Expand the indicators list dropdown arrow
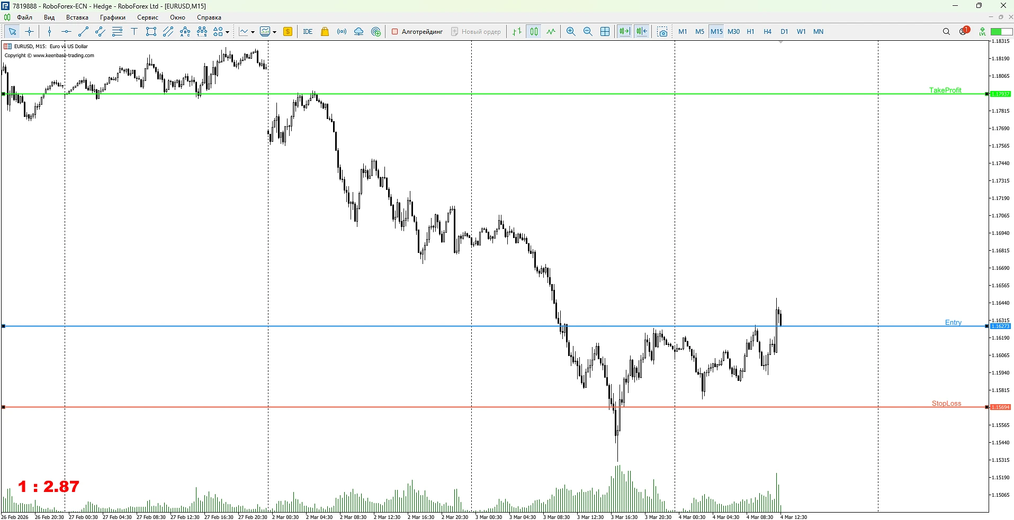The width and height of the screenshot is (1014, 520). (x=253, y=32)
